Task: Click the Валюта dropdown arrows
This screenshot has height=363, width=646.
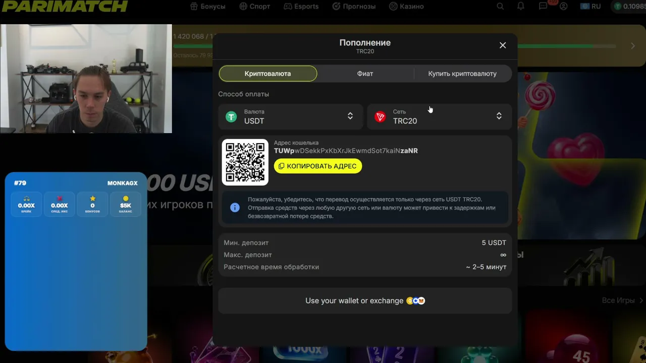Action: click(x=350, y=116)
